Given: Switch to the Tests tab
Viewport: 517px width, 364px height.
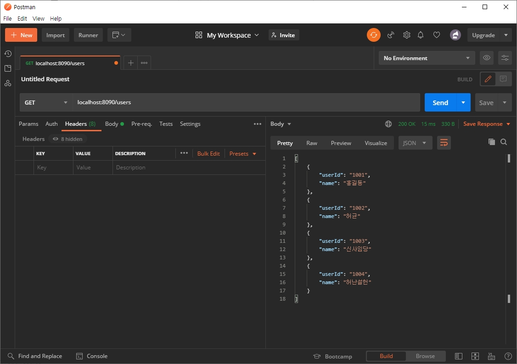Looking at the screenshot, I should pyautogui.click(x=166, y=124).
